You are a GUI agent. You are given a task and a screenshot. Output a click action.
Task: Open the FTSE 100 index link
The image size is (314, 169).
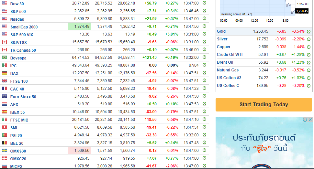(x=19, y=81)
